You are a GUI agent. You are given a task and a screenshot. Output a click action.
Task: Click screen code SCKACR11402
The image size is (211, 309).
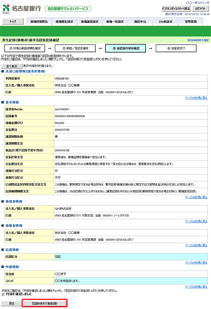coord(198,40)
